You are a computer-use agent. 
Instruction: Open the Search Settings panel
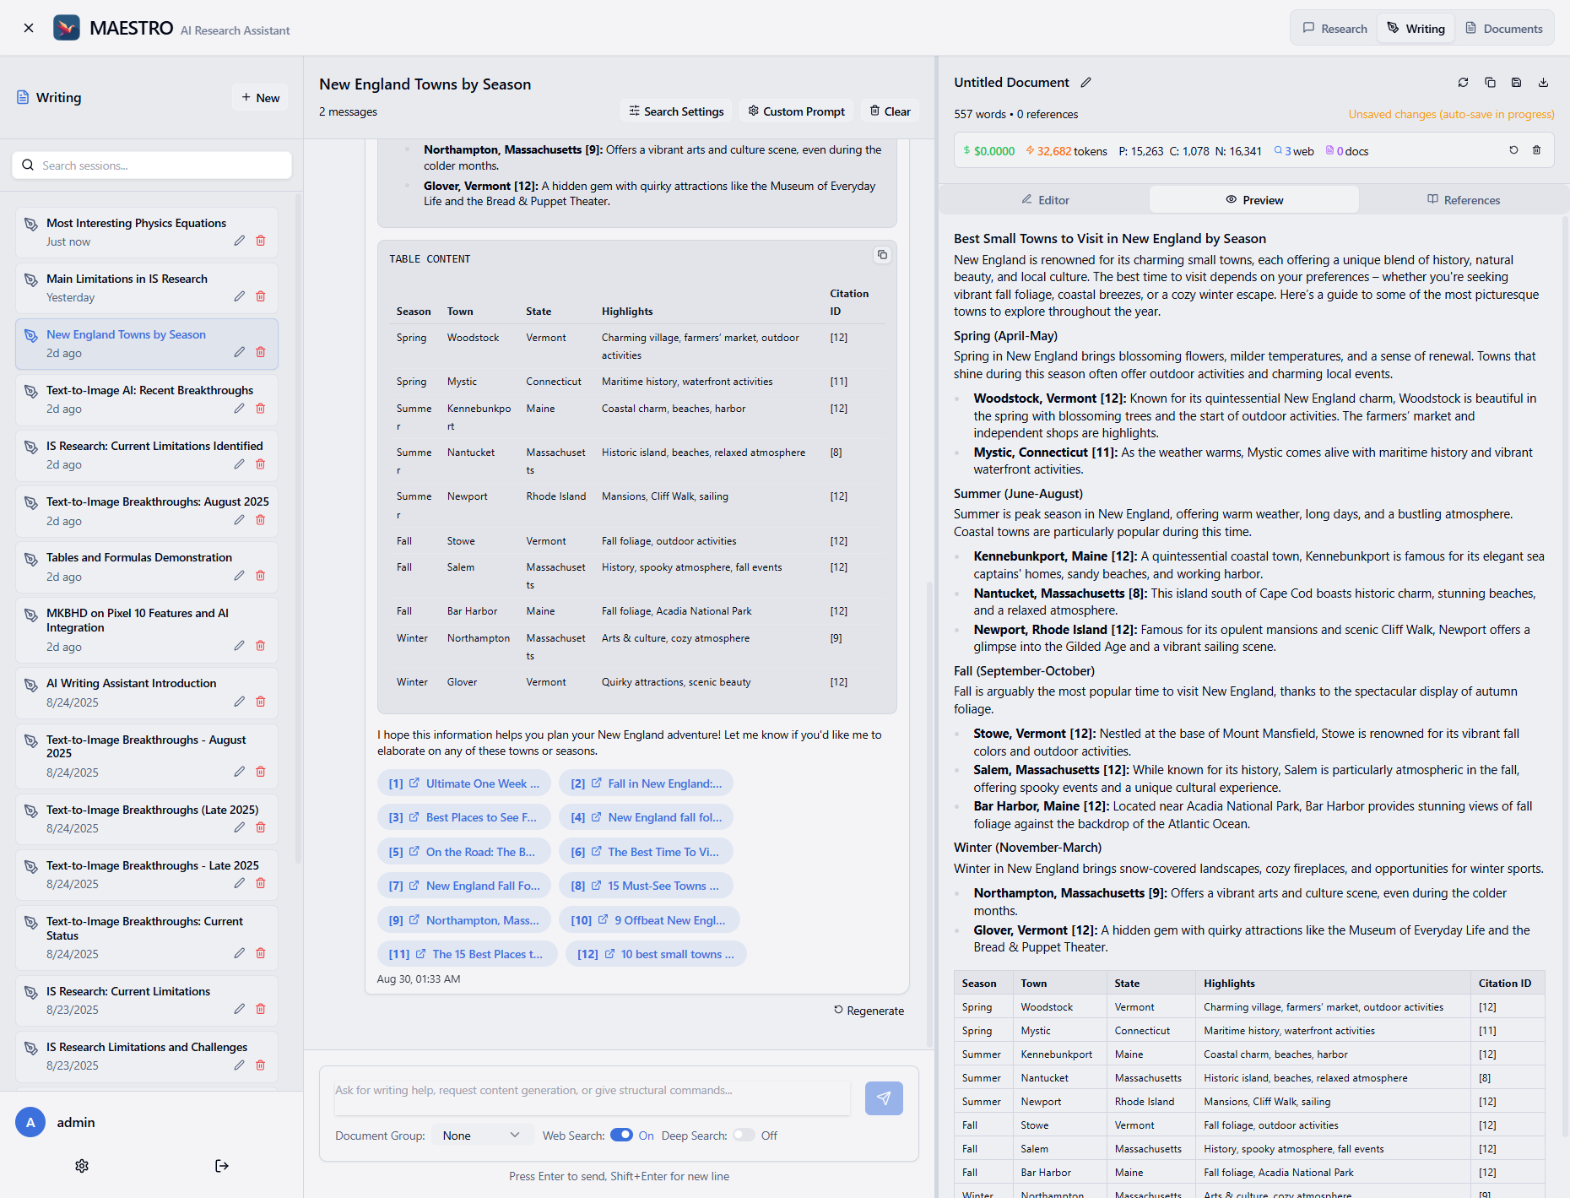pos(676,111)
